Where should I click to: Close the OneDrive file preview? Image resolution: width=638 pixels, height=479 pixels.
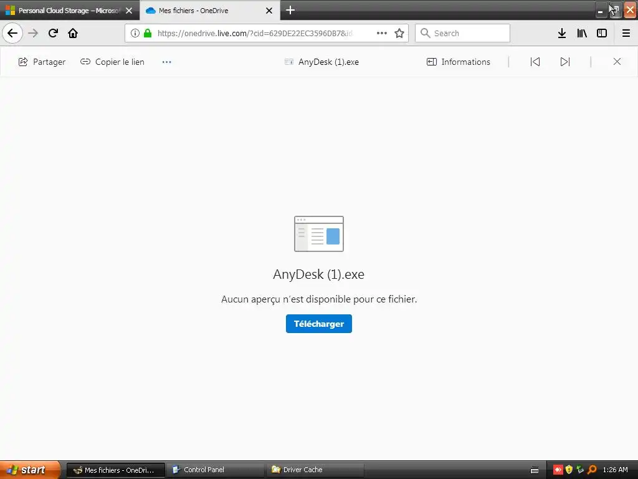(x=617, y=62)
